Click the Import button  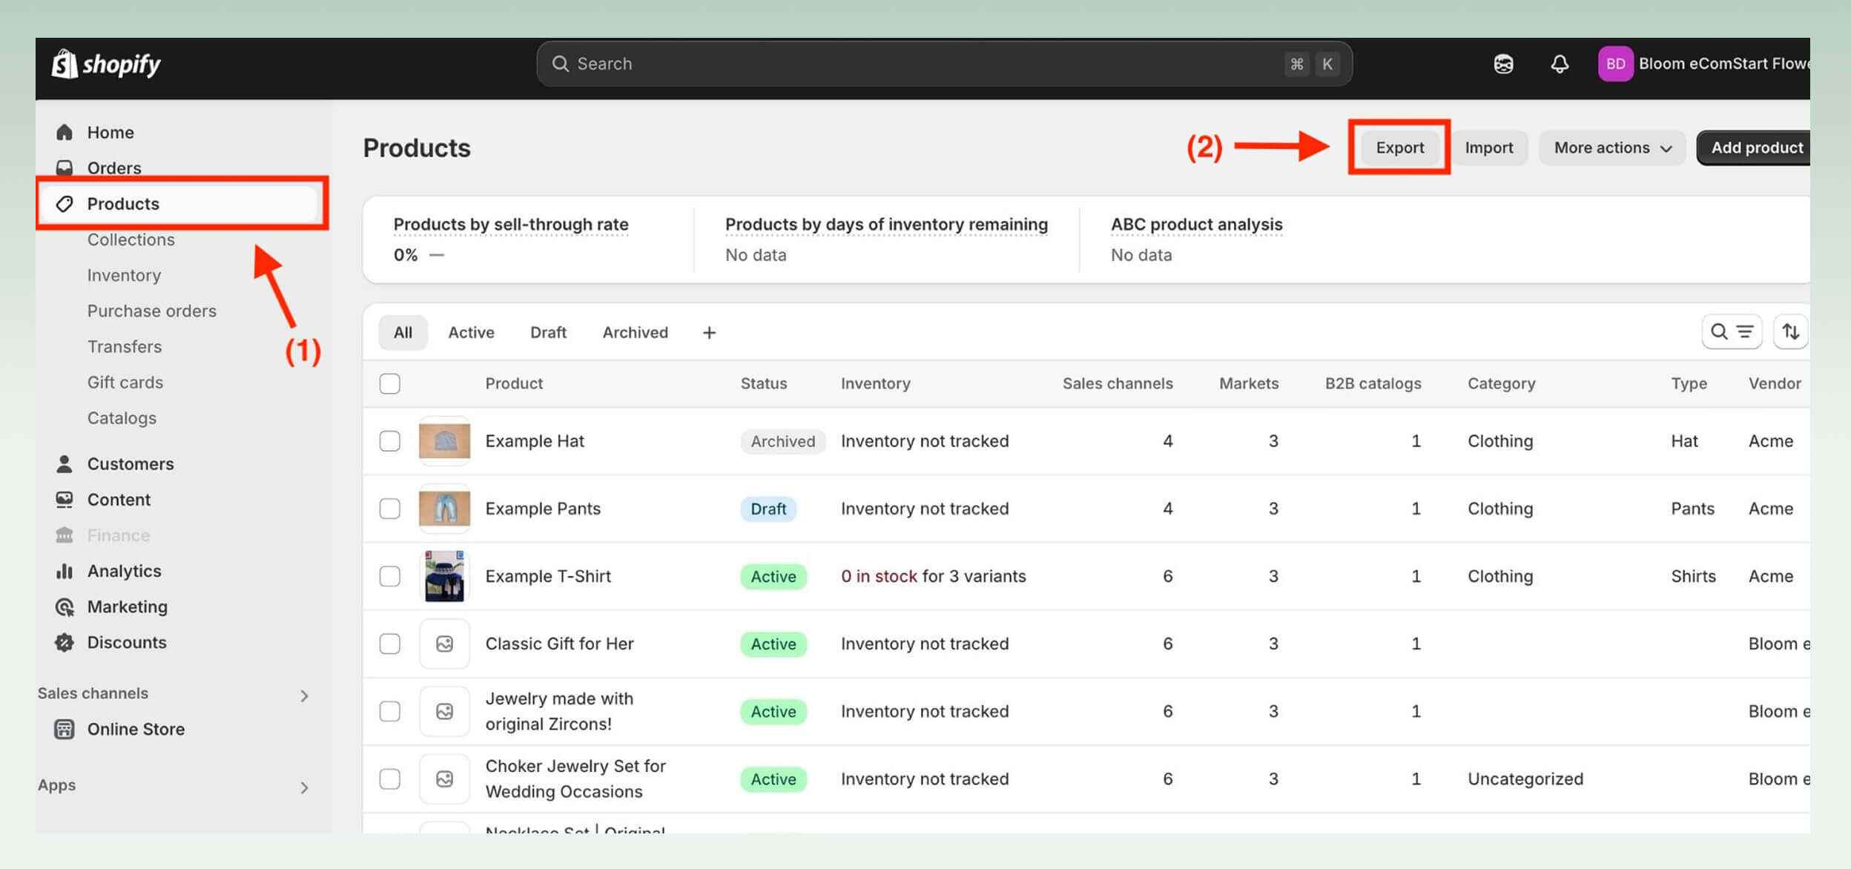(1489, 148)
